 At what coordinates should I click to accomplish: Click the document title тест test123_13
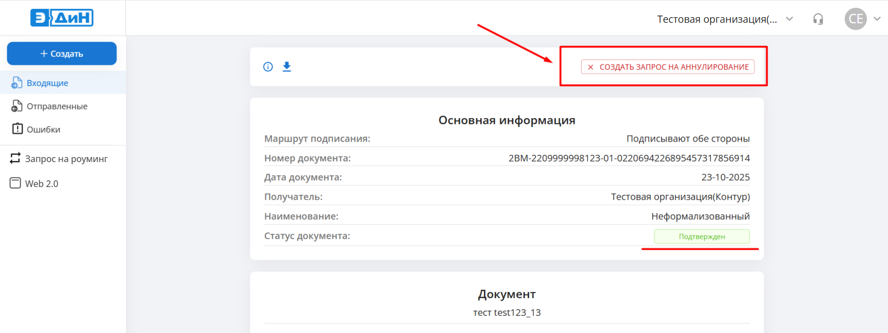[x=507, y=312]
